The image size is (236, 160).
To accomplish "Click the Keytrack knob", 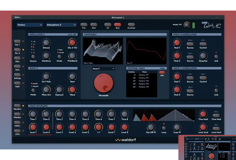I will (x=59, y=89).
